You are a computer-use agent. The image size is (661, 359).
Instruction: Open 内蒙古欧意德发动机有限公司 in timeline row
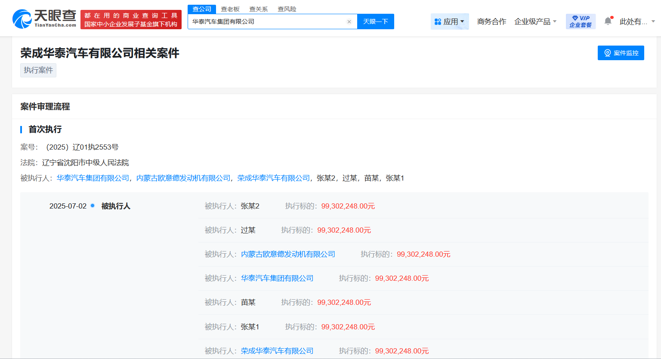(x=288, y=254)
